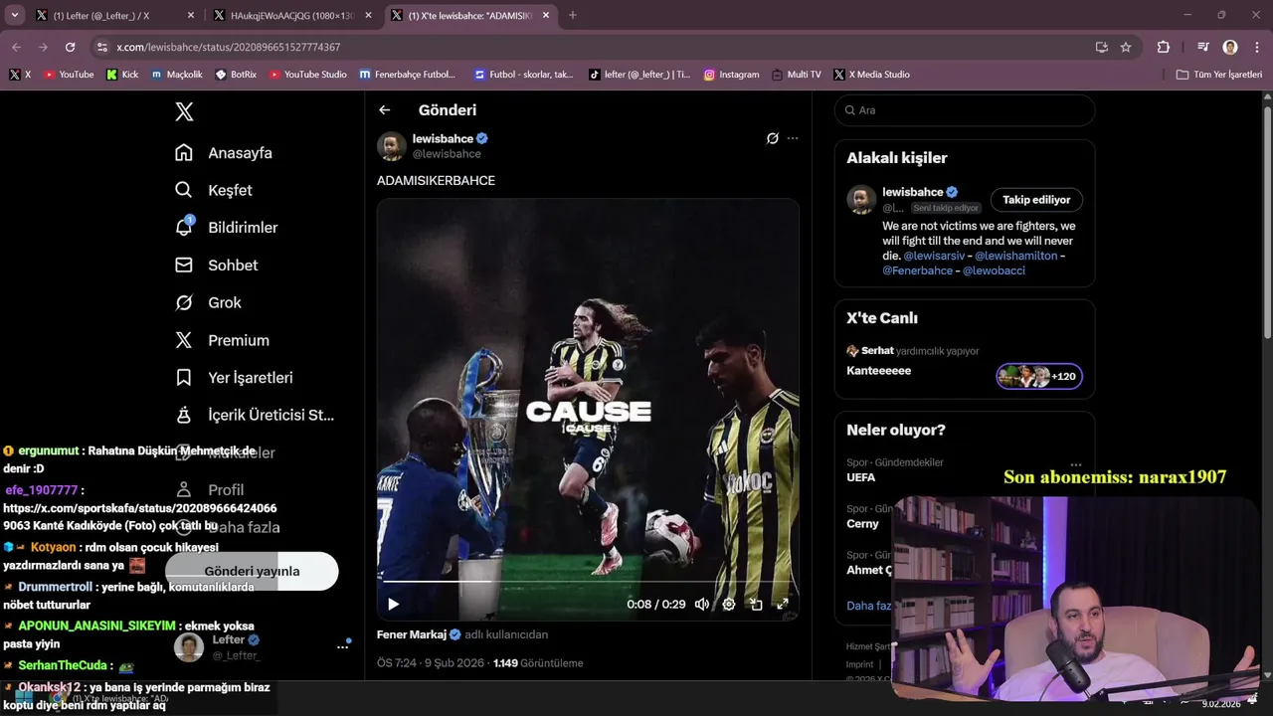Open the Maçkolik bookmark

click(177, 75)
